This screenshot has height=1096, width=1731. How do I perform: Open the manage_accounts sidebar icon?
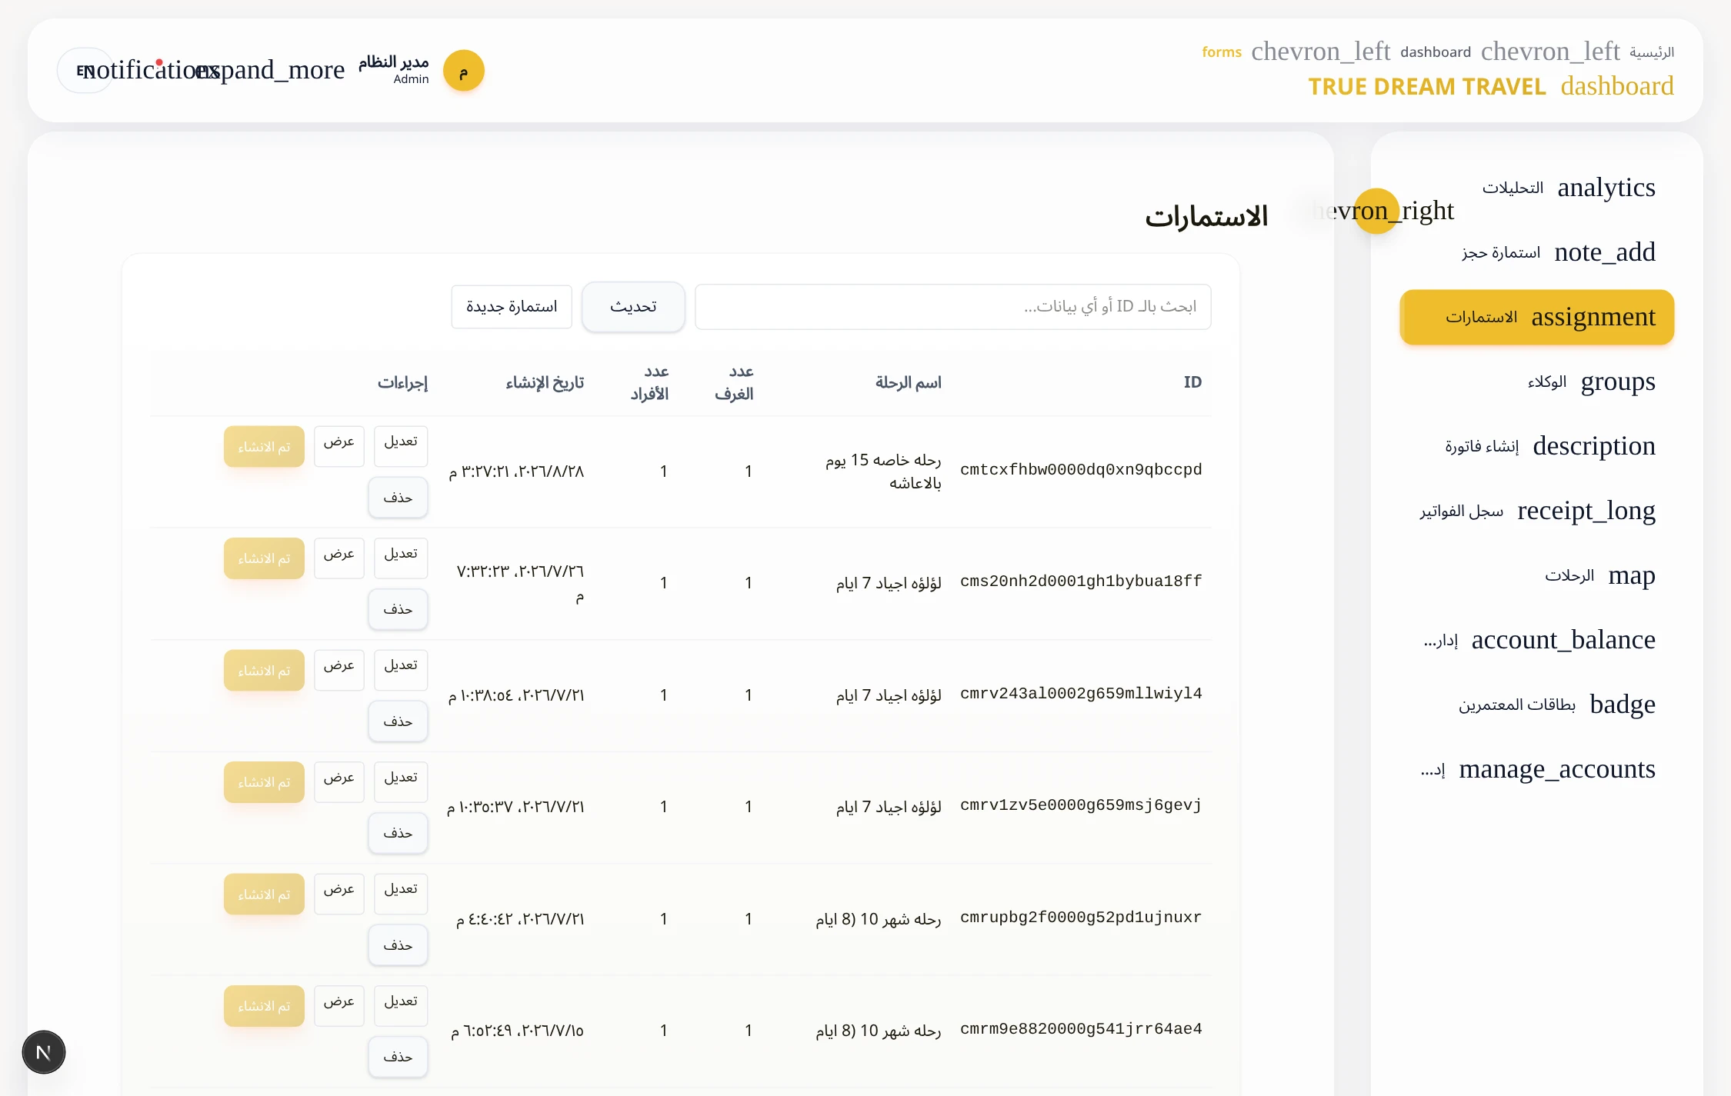click(x=1556, y=769)
